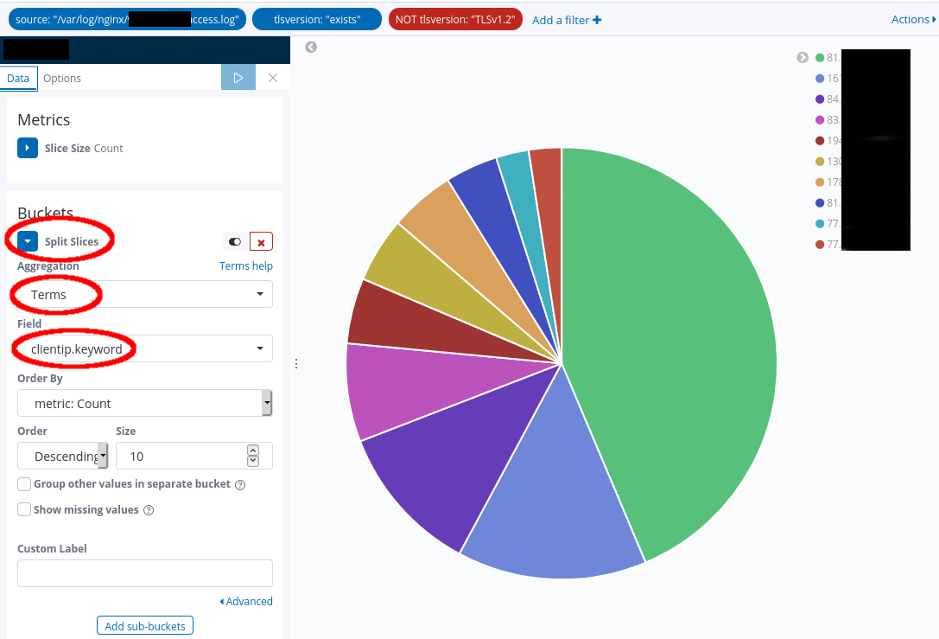Open the Aggregation Terms dropdown
Viewport: 939px width, 639px height.
tap(145, 294)
